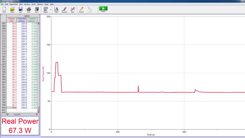Open the Experiment menu
This screenshot has height=138, width=245.
(x=13, y=4)
